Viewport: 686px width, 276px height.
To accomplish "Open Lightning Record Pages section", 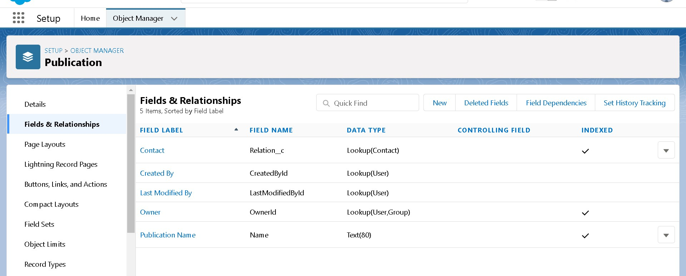I will [x=61, y=164].
